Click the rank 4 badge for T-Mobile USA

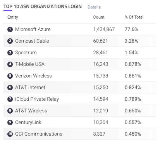10,64
